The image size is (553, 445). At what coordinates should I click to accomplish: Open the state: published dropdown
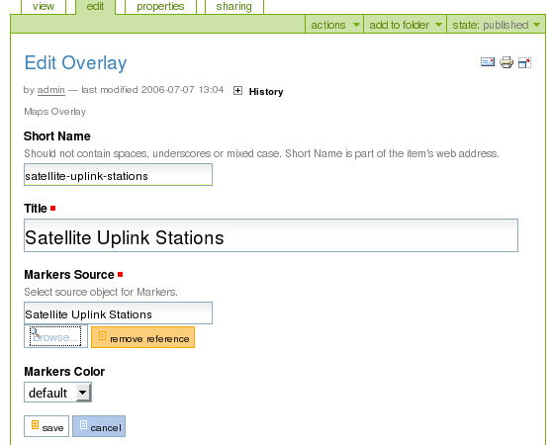click(x=496, y=25)
